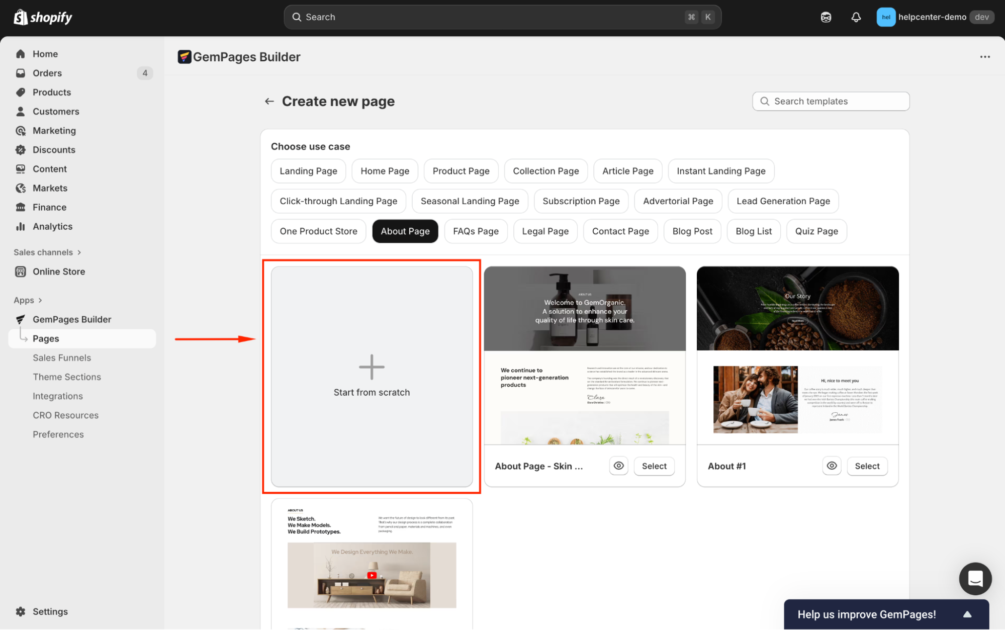Viewport: 1005px width, 630px height.
Task: Click the notifications bell icon
Action: pos(856,17)
